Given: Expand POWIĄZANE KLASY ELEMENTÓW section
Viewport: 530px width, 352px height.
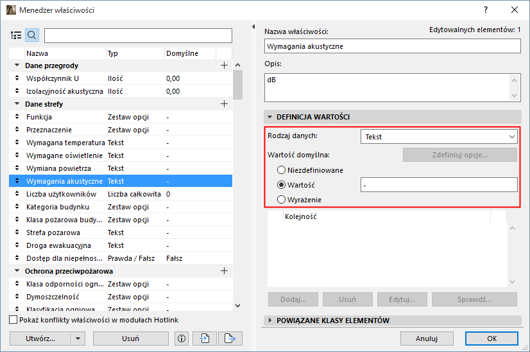Looking at the screenshot, I should pos(269,320).
